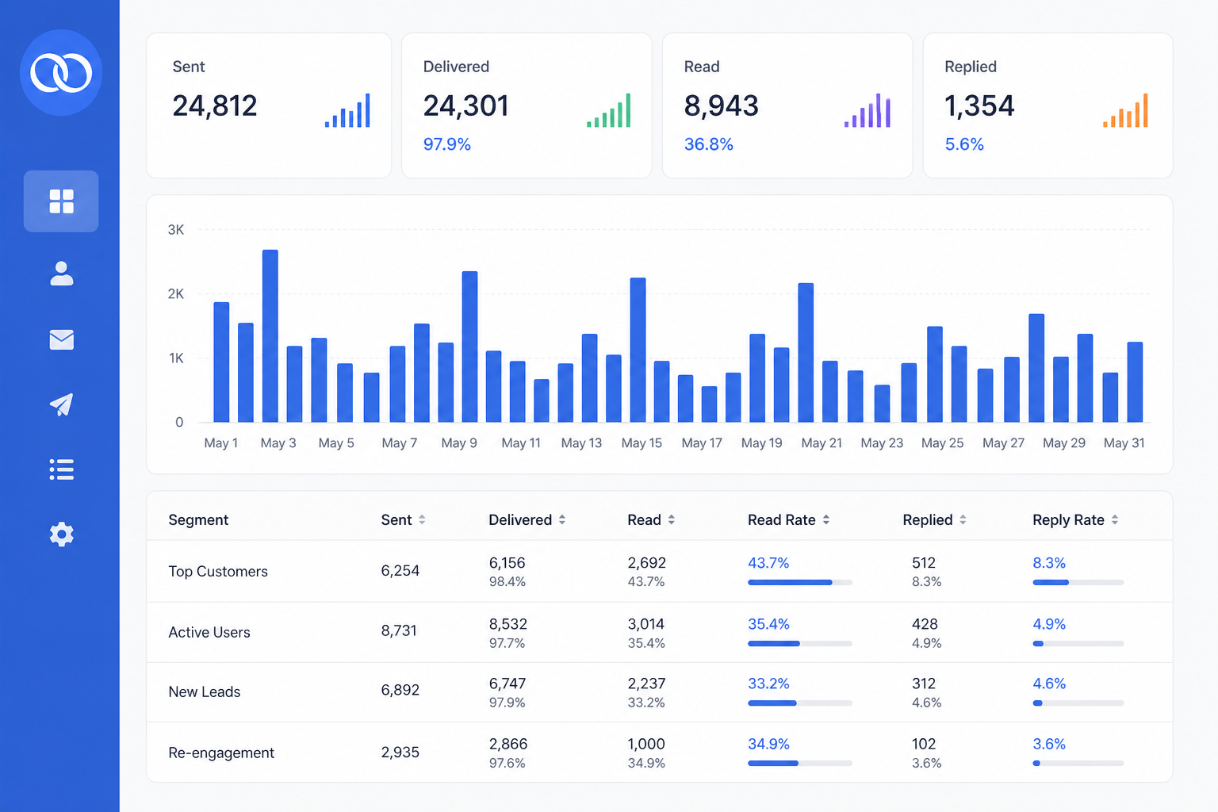Click the 1,000 read value for Re-engagement

click(x=646, y=744)
